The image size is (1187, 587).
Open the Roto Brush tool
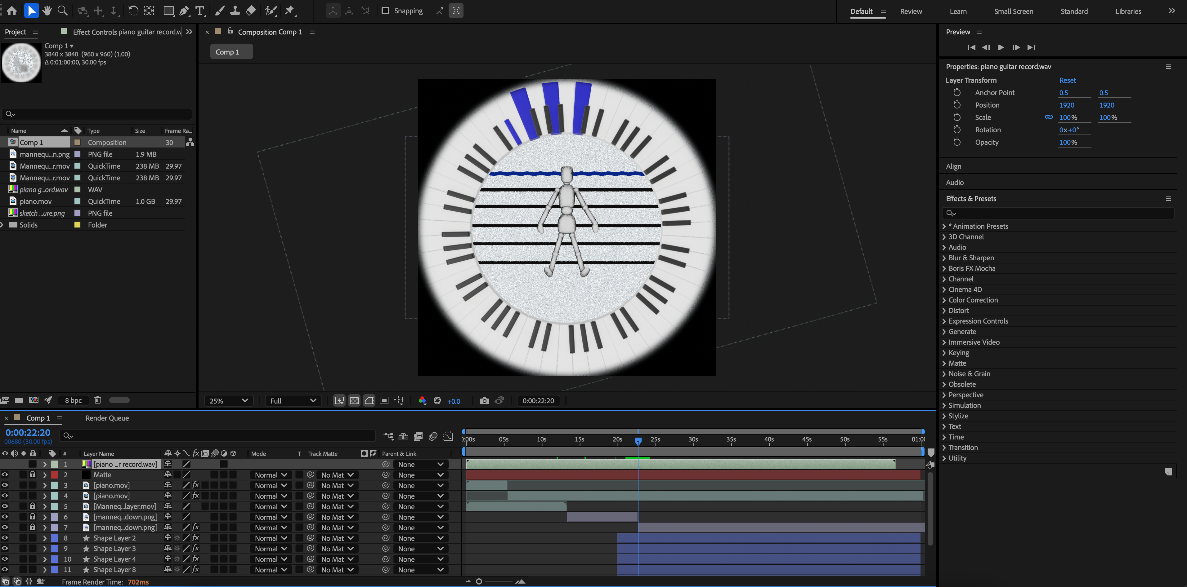271,10
